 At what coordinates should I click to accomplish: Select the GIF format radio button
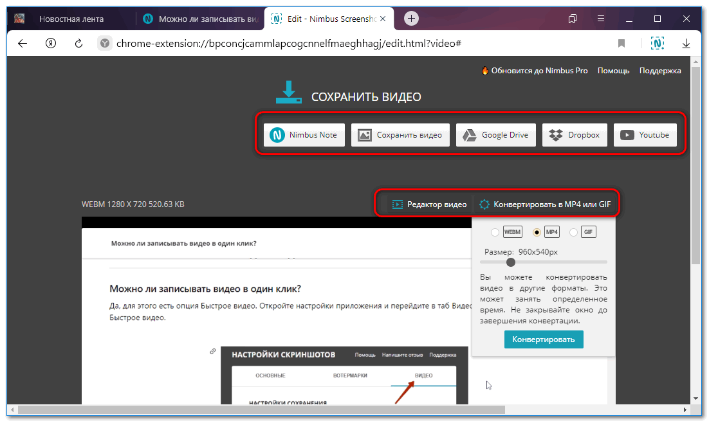click(x=573, y=232)
